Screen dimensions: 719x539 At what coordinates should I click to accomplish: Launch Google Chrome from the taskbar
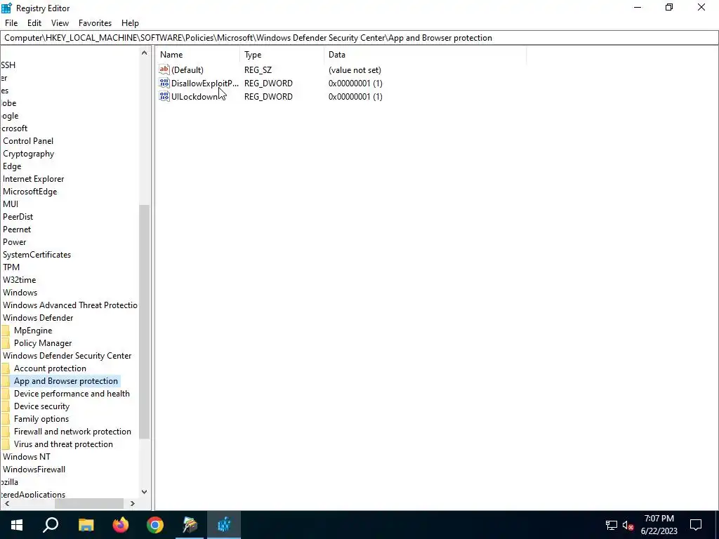tap(155, 525)
